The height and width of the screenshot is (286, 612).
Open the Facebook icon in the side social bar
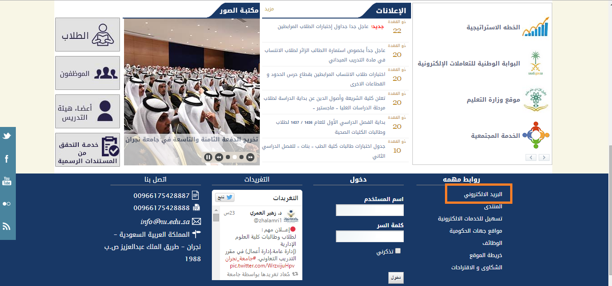coord(7,159)
